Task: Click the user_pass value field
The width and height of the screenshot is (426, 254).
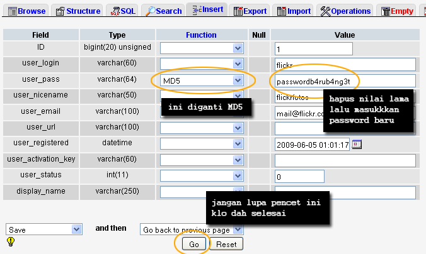Action: (x=345, y=80)
